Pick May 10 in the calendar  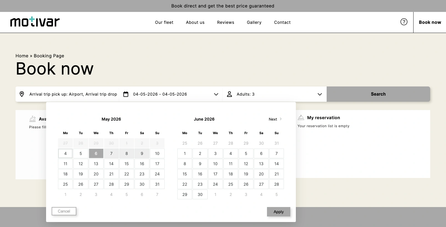[x=157, y=154]
